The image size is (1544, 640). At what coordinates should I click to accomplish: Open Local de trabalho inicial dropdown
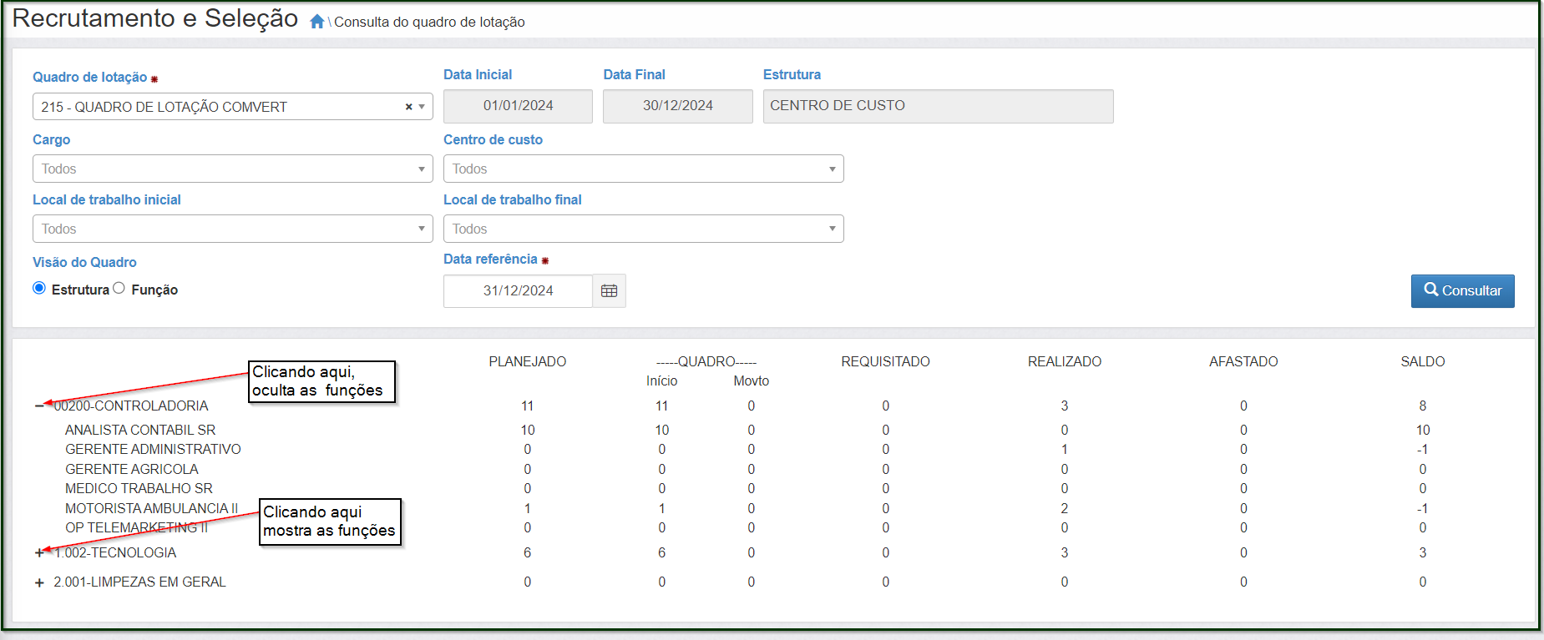(x=233, y=229)
